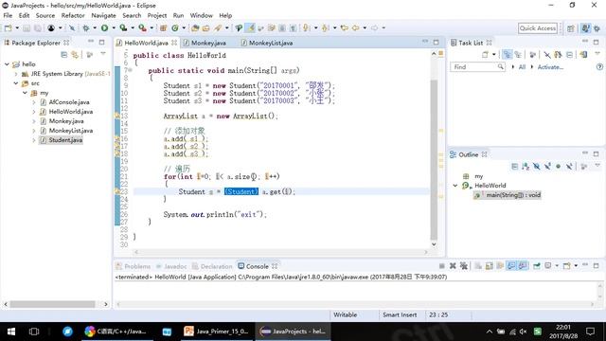The image size is (606, 341).
Task: Toggle Scheduled view in Task List toolbar
Action: coord(518,55)
